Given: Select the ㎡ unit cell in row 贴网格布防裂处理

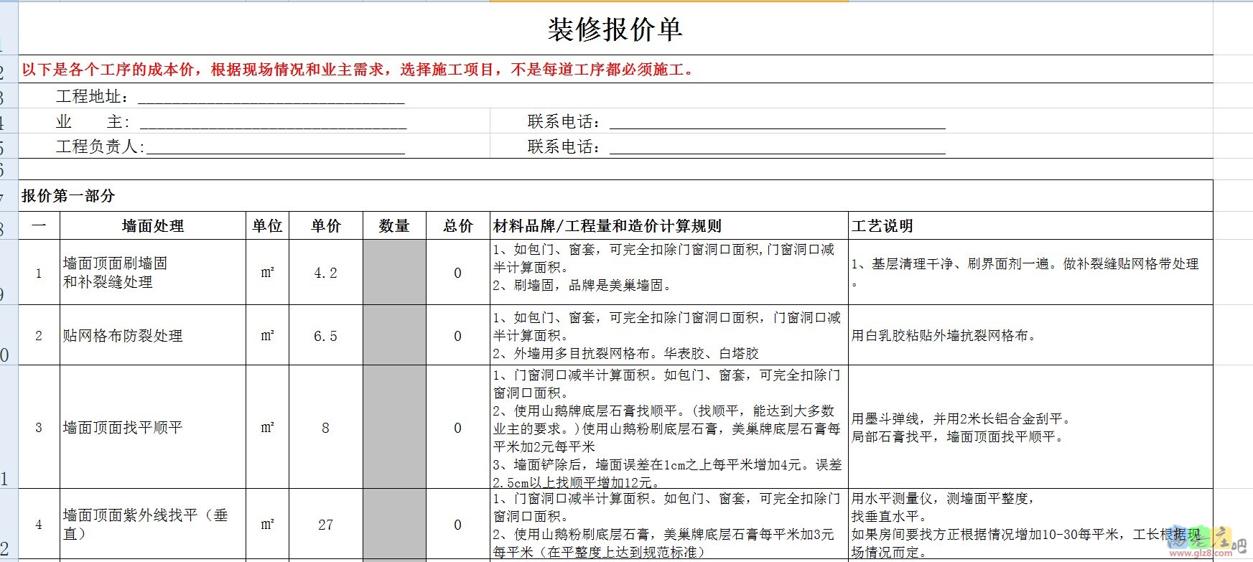Looking at the screenshot, I should click(x=267, y=335).
